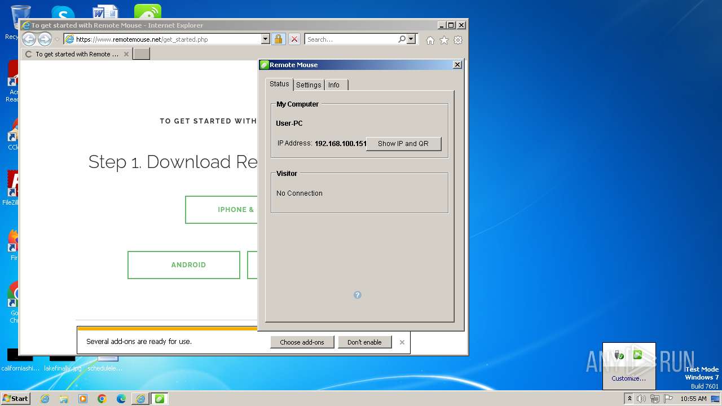Stop page loading with the red X button
The image size is (722, 406).
[x=294, y=39]
